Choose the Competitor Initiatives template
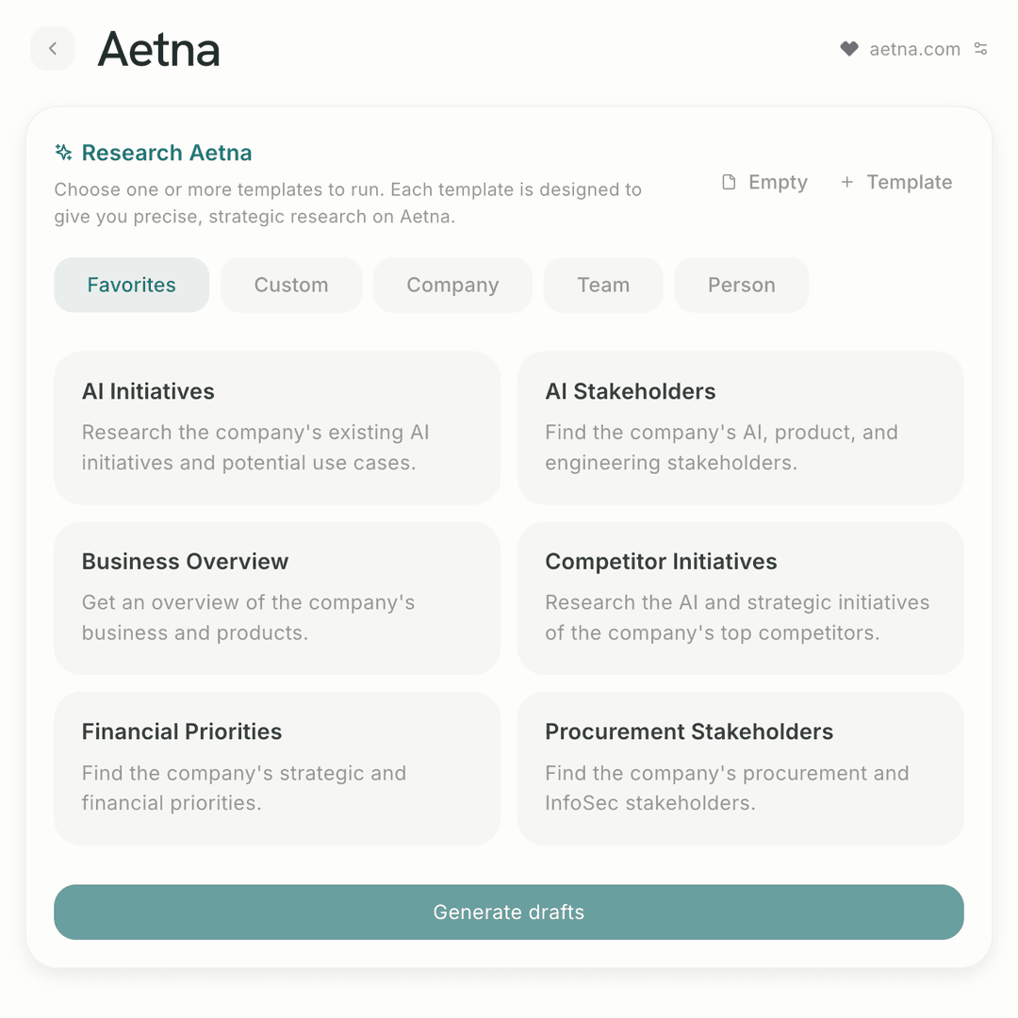The height and width of the screenshot is (1018, 1018). point(740,598)
